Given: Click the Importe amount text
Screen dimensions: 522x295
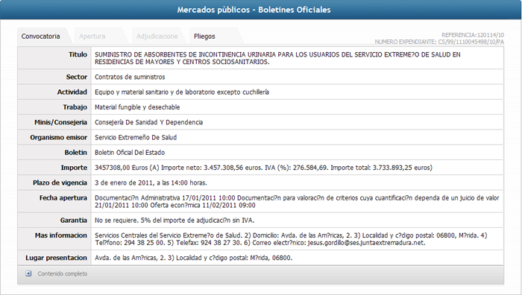Looking at the screenshot, I should coord(263,168).
